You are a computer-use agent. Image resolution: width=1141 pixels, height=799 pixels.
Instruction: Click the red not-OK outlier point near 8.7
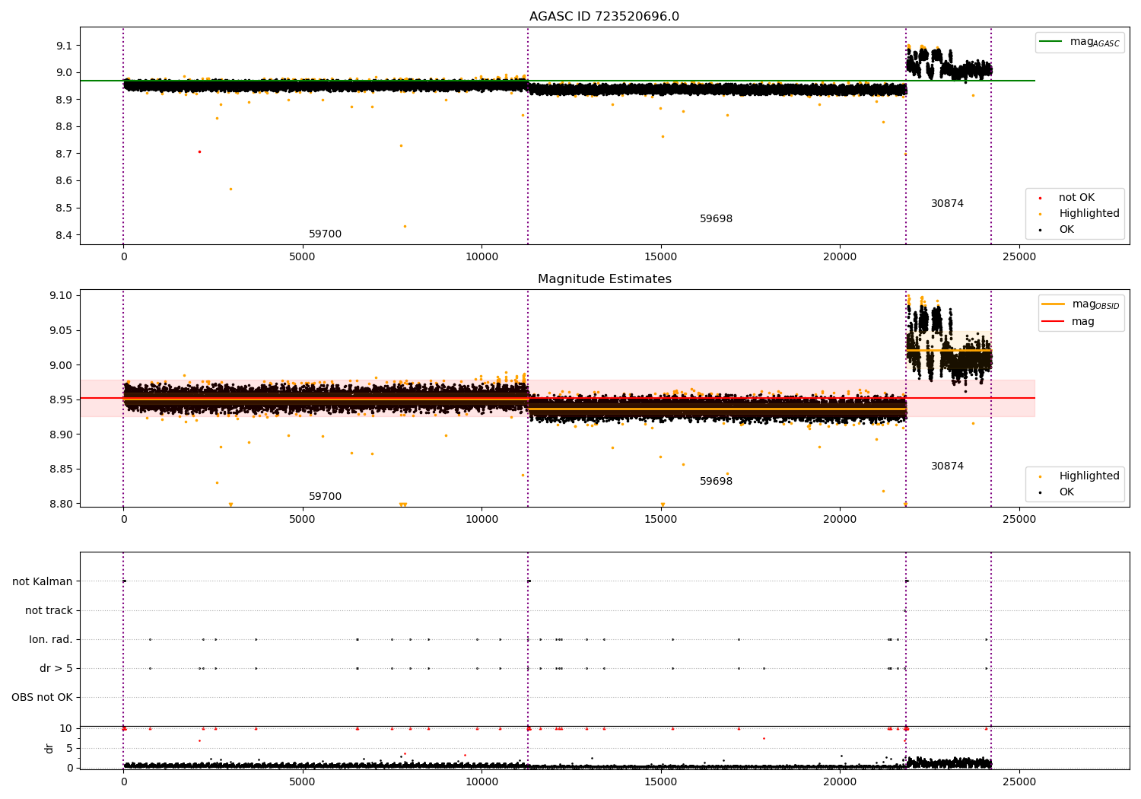point(199,151)
